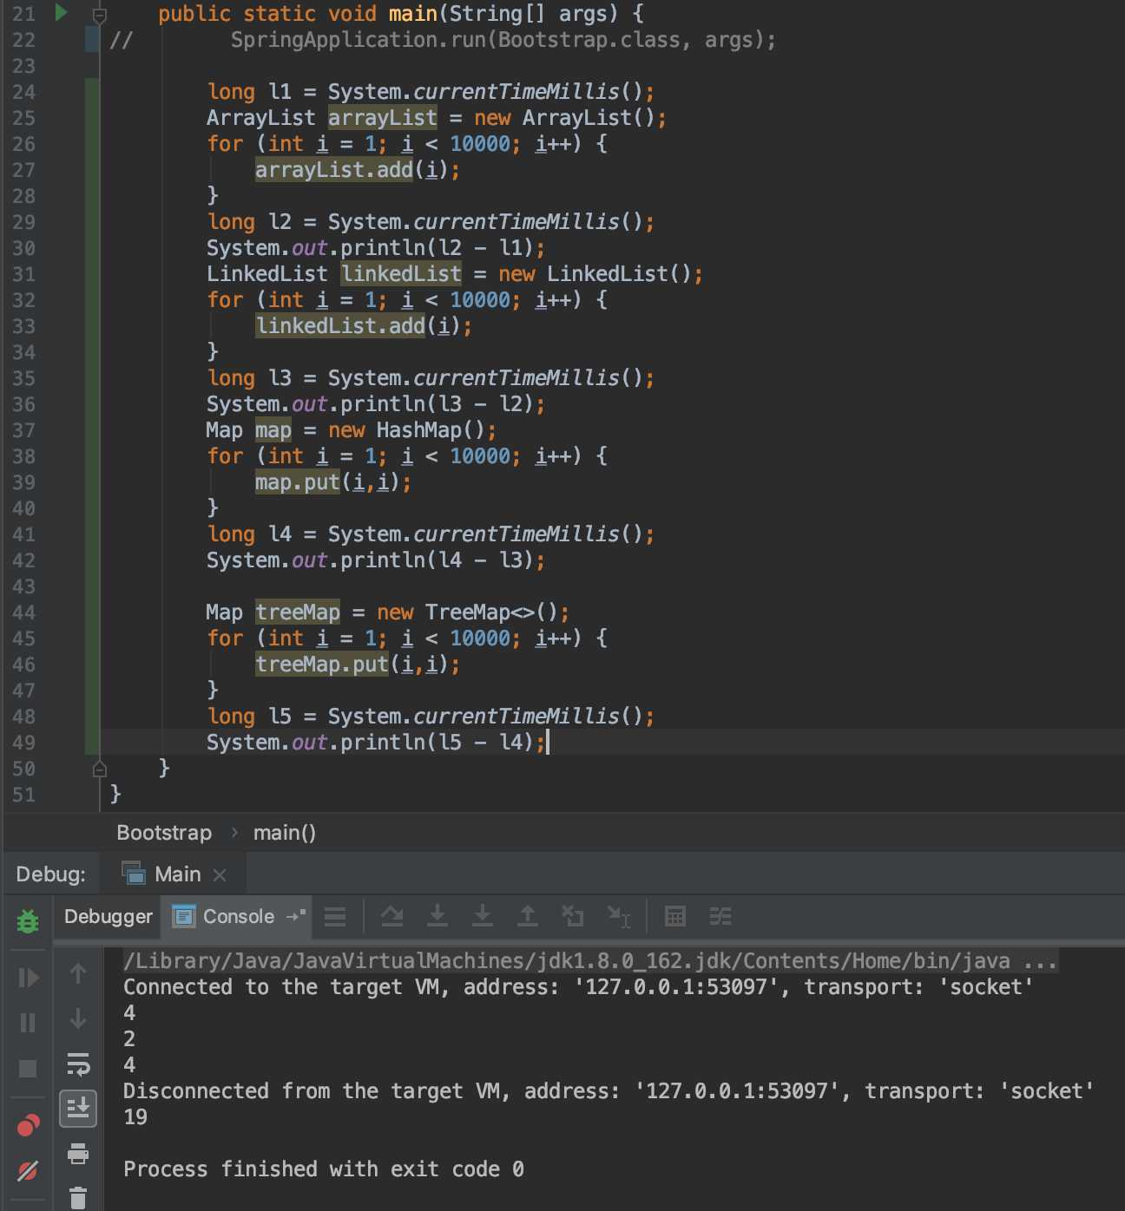Click 'treeMap.put(i,i);' on line 46

pyautogui.click(x=357, y=664)
